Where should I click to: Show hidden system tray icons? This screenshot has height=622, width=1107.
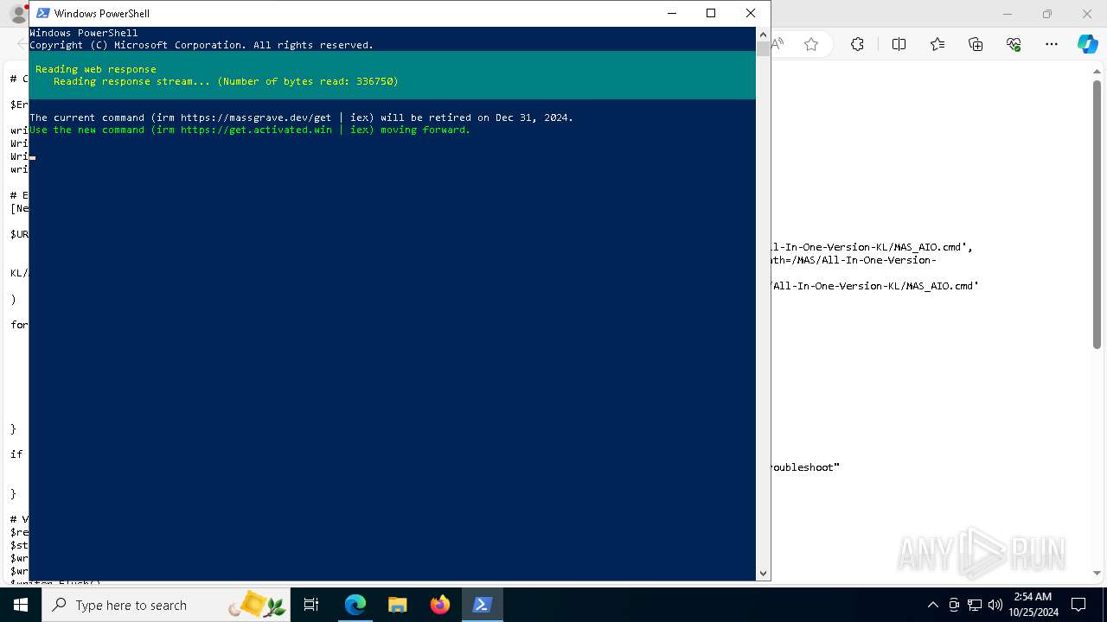click(x=932, y=605)
